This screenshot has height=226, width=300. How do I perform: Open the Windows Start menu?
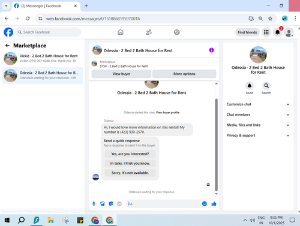tap(7, 220)
